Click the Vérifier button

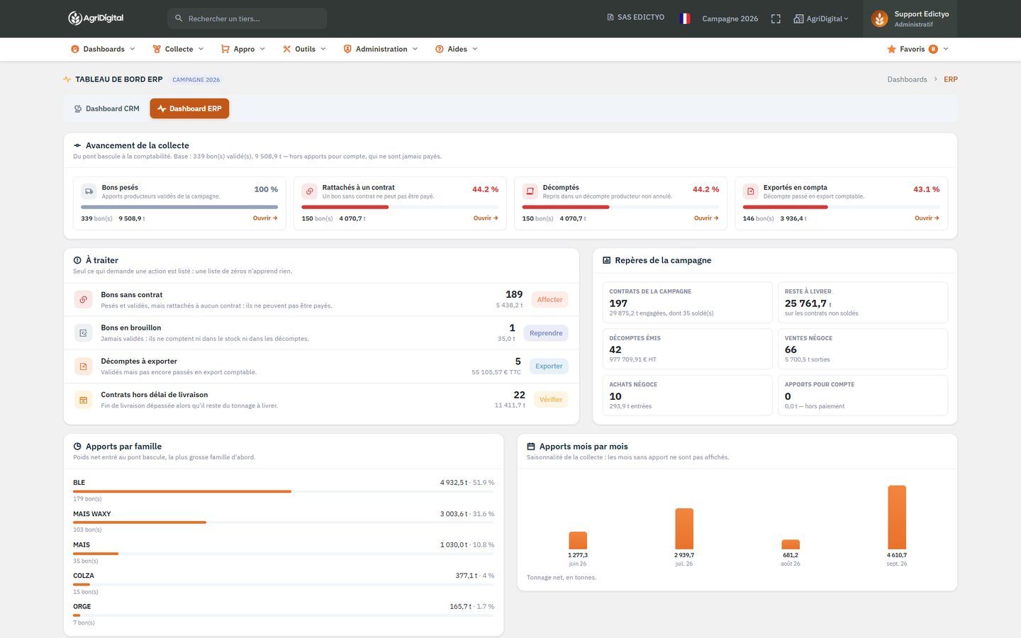pos(551,400)
